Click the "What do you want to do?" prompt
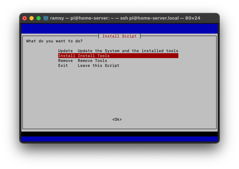This screenshot has height=169, width=239. (x=54, y=41)
